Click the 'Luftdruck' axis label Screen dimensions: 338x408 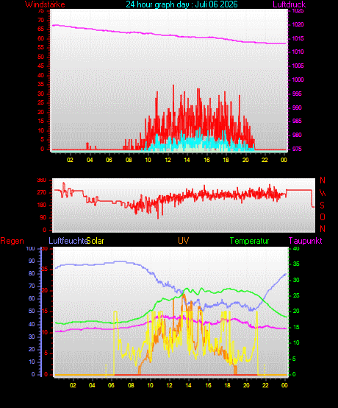[290, 4]
